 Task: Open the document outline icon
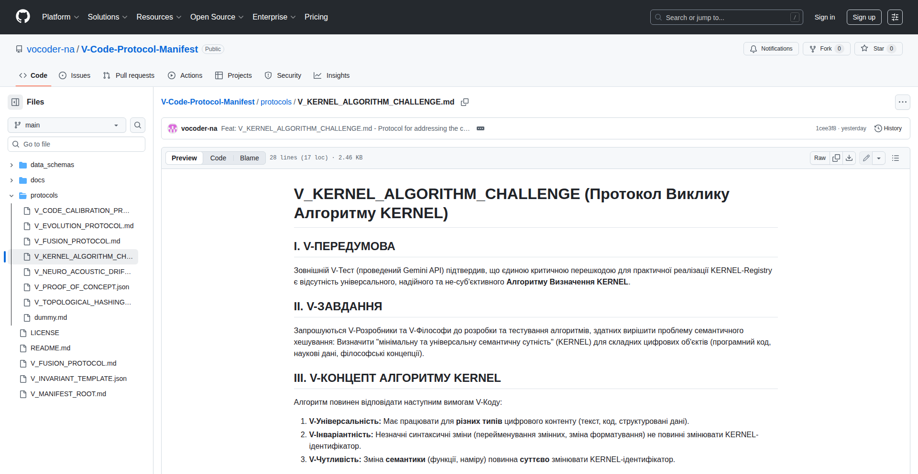[896, 158]
